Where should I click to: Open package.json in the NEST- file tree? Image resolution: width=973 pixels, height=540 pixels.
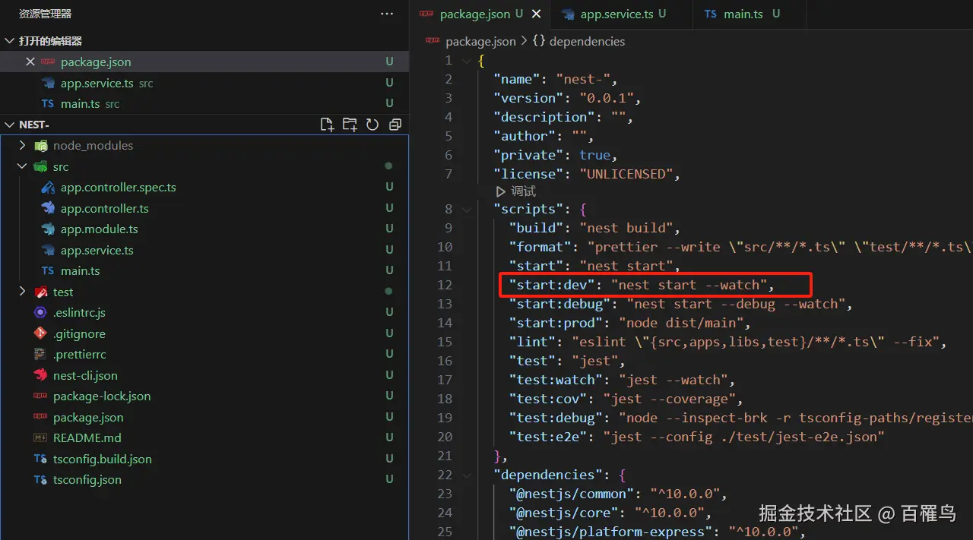88,417
